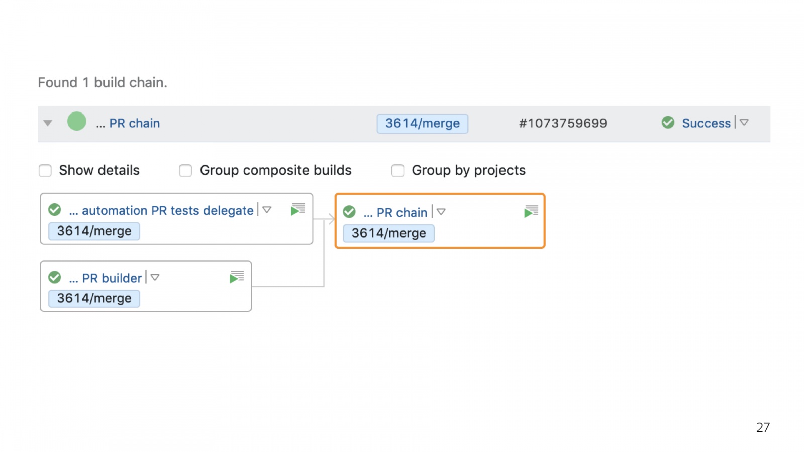The width and height of the screenshot is (804, 452).
Task: Enable the Show details checkbox
Action: pos(45,171)
